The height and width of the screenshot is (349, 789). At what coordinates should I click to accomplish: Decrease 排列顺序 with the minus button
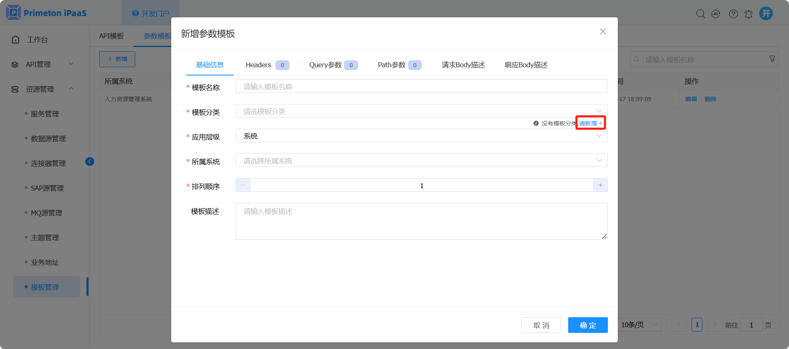[x=243, y=185]
